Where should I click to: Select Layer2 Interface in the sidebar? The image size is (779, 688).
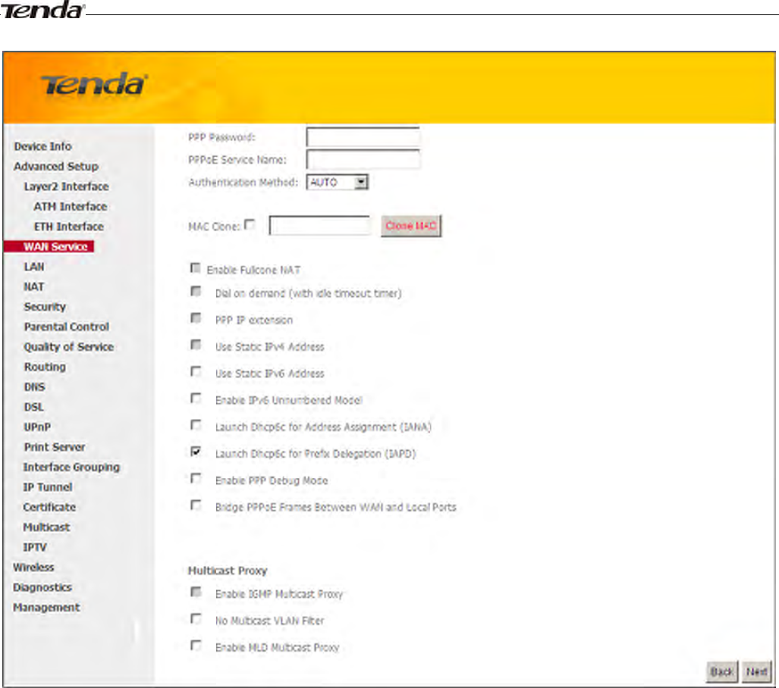(66, 186)
